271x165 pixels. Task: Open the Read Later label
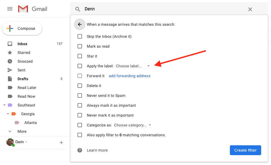pyautogui.click(x=27, y=88)
